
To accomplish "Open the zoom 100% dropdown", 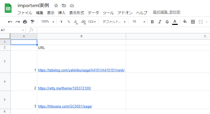I will pyautogui.click(x=48, y=22).
